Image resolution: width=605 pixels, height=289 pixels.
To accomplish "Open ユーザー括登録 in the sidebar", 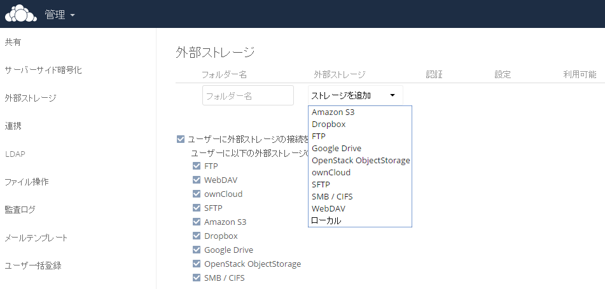I will (33, 265).
